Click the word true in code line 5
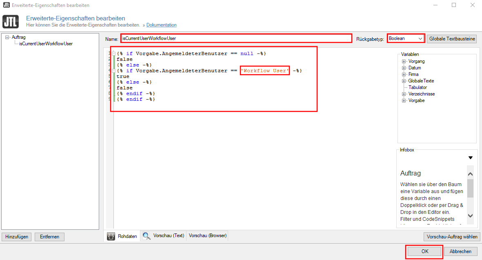Screen dimensions: 482x260 coord(123,76)
